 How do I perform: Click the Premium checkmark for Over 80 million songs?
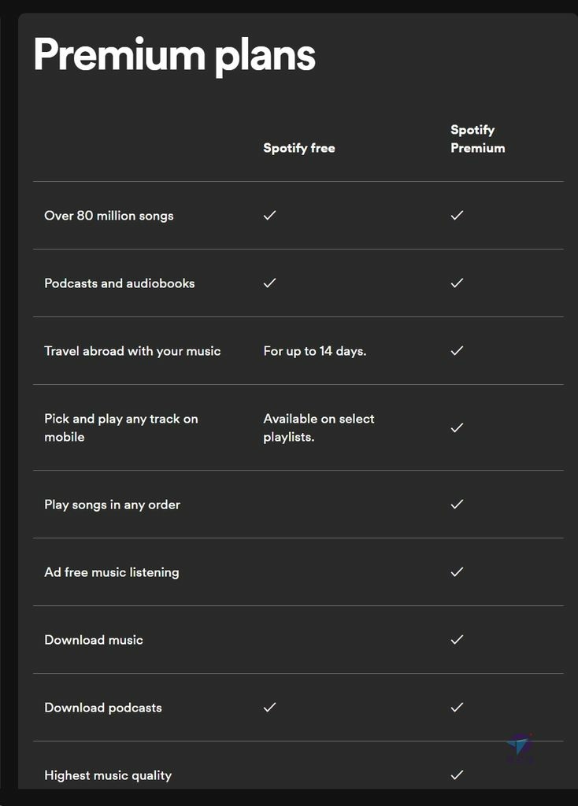coord(457,215)
